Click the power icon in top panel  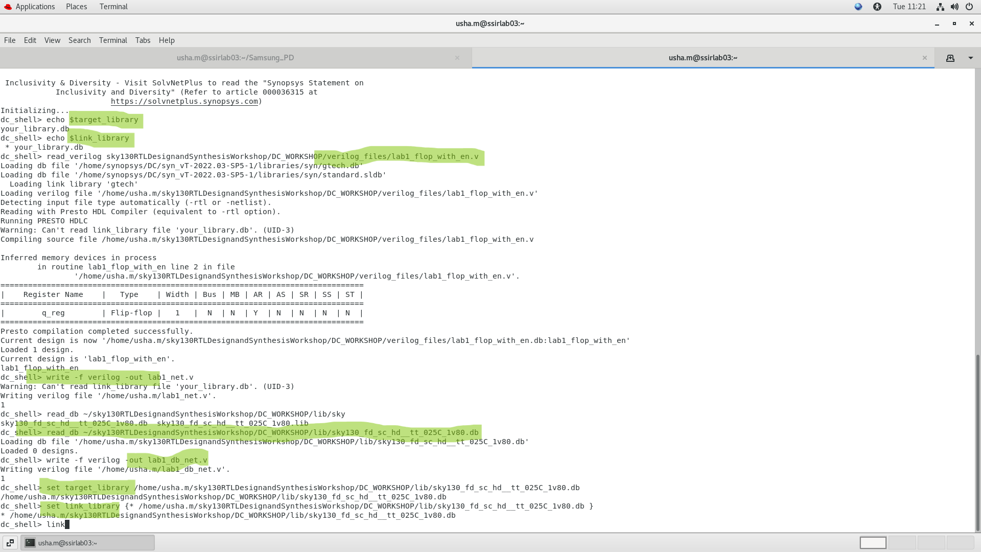coord(969,7)
